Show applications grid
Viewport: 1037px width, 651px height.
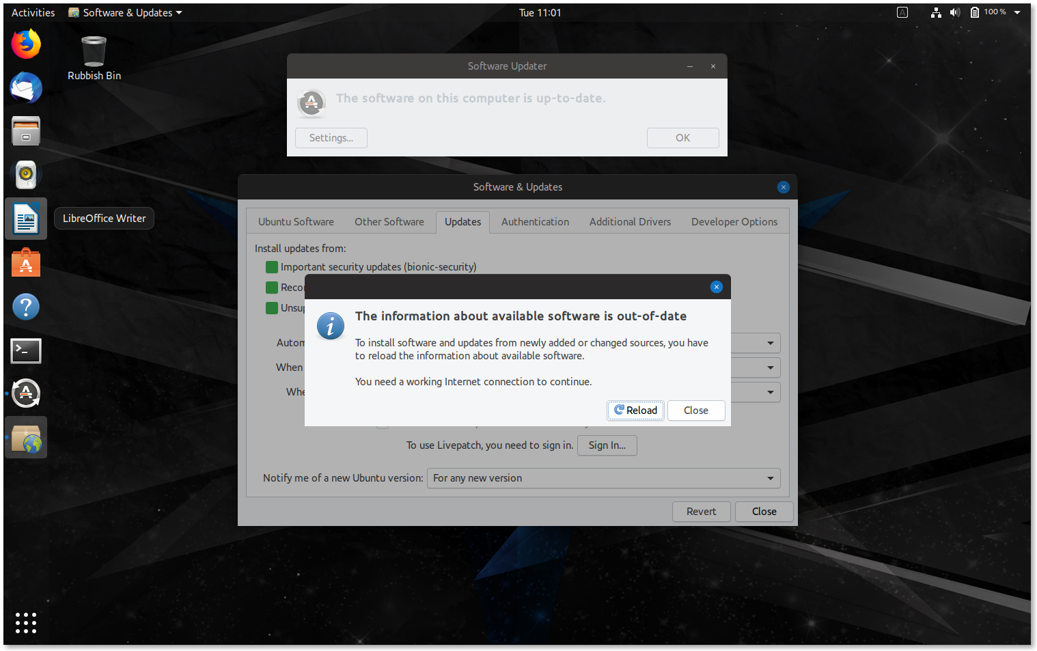(x=26, y=622)
